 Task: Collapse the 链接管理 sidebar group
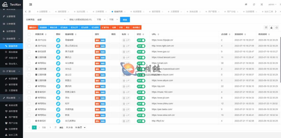tap(12, 38)
